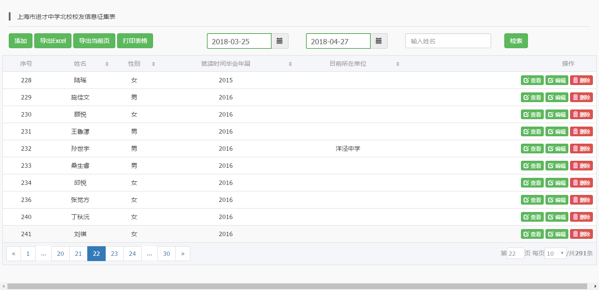This screenshot has width=599, height=290.
Task: Focus the 输入姓名 name search field
Action: click(x=448, y=41)
